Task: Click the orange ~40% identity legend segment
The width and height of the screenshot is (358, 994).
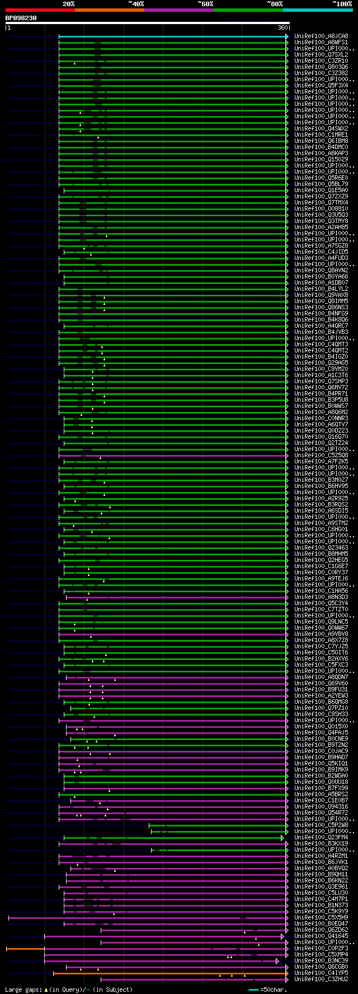Action: pos(109,10)
